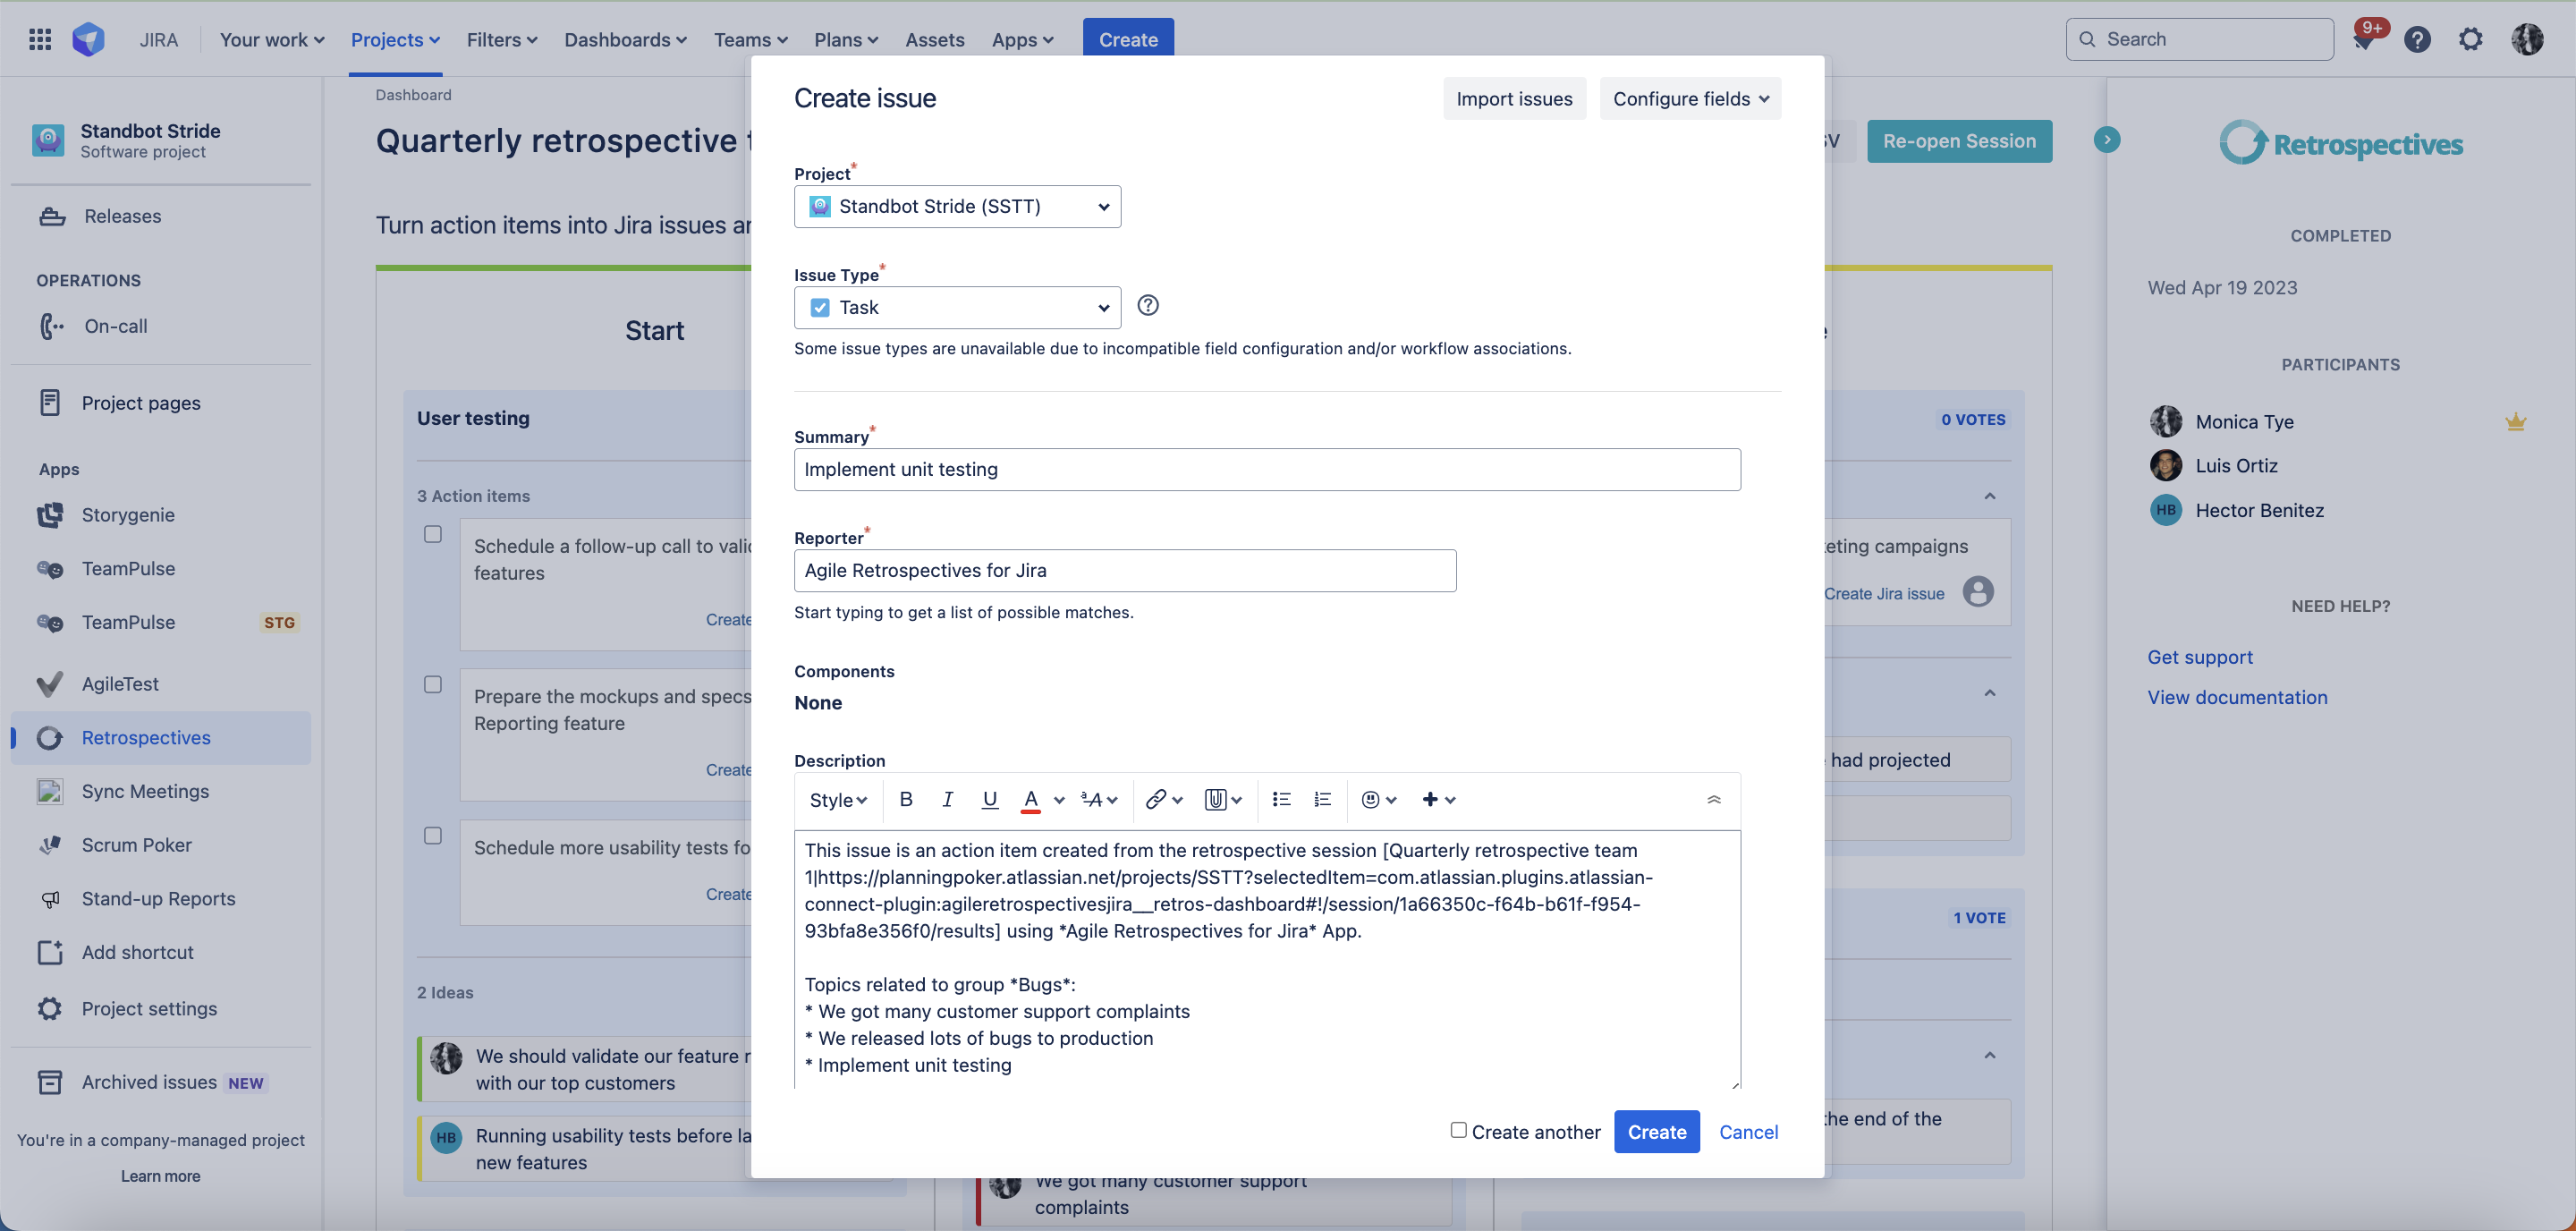Open the Plans menu
This screenshot has width=2576, height=1231.
(x=846, y=39)
